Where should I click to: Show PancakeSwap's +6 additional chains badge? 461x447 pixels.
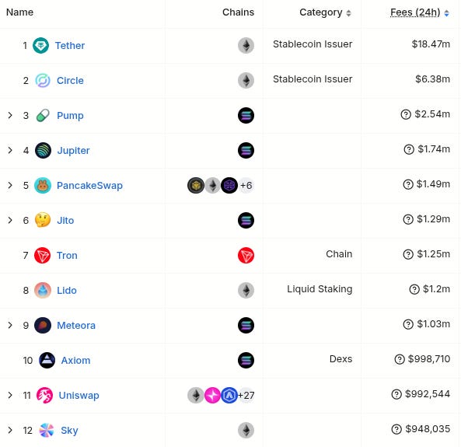click(246, 186)
